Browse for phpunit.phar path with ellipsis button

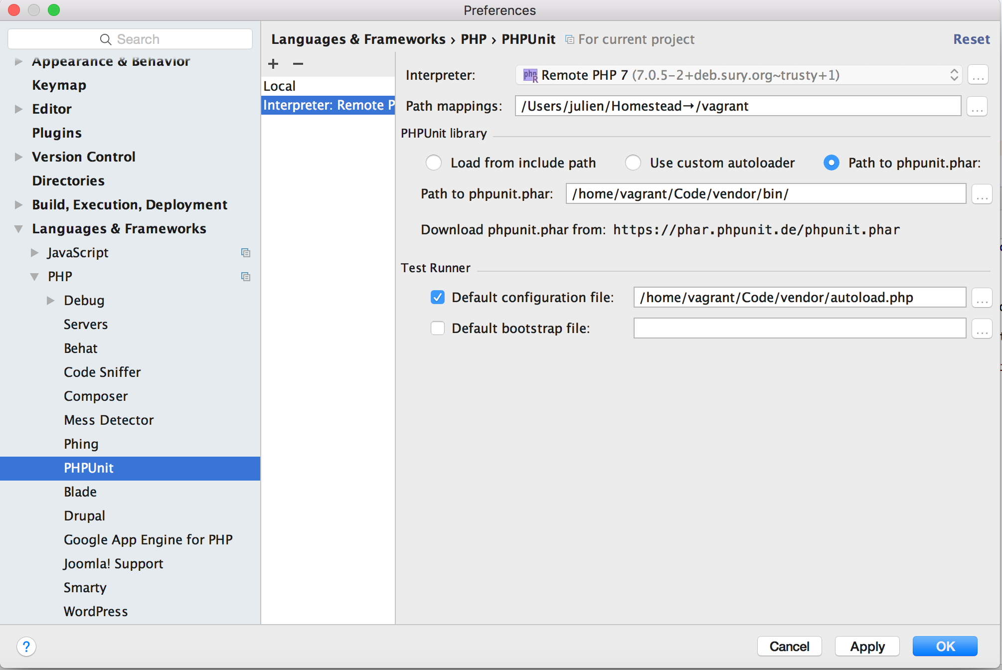tap(982, 194)
